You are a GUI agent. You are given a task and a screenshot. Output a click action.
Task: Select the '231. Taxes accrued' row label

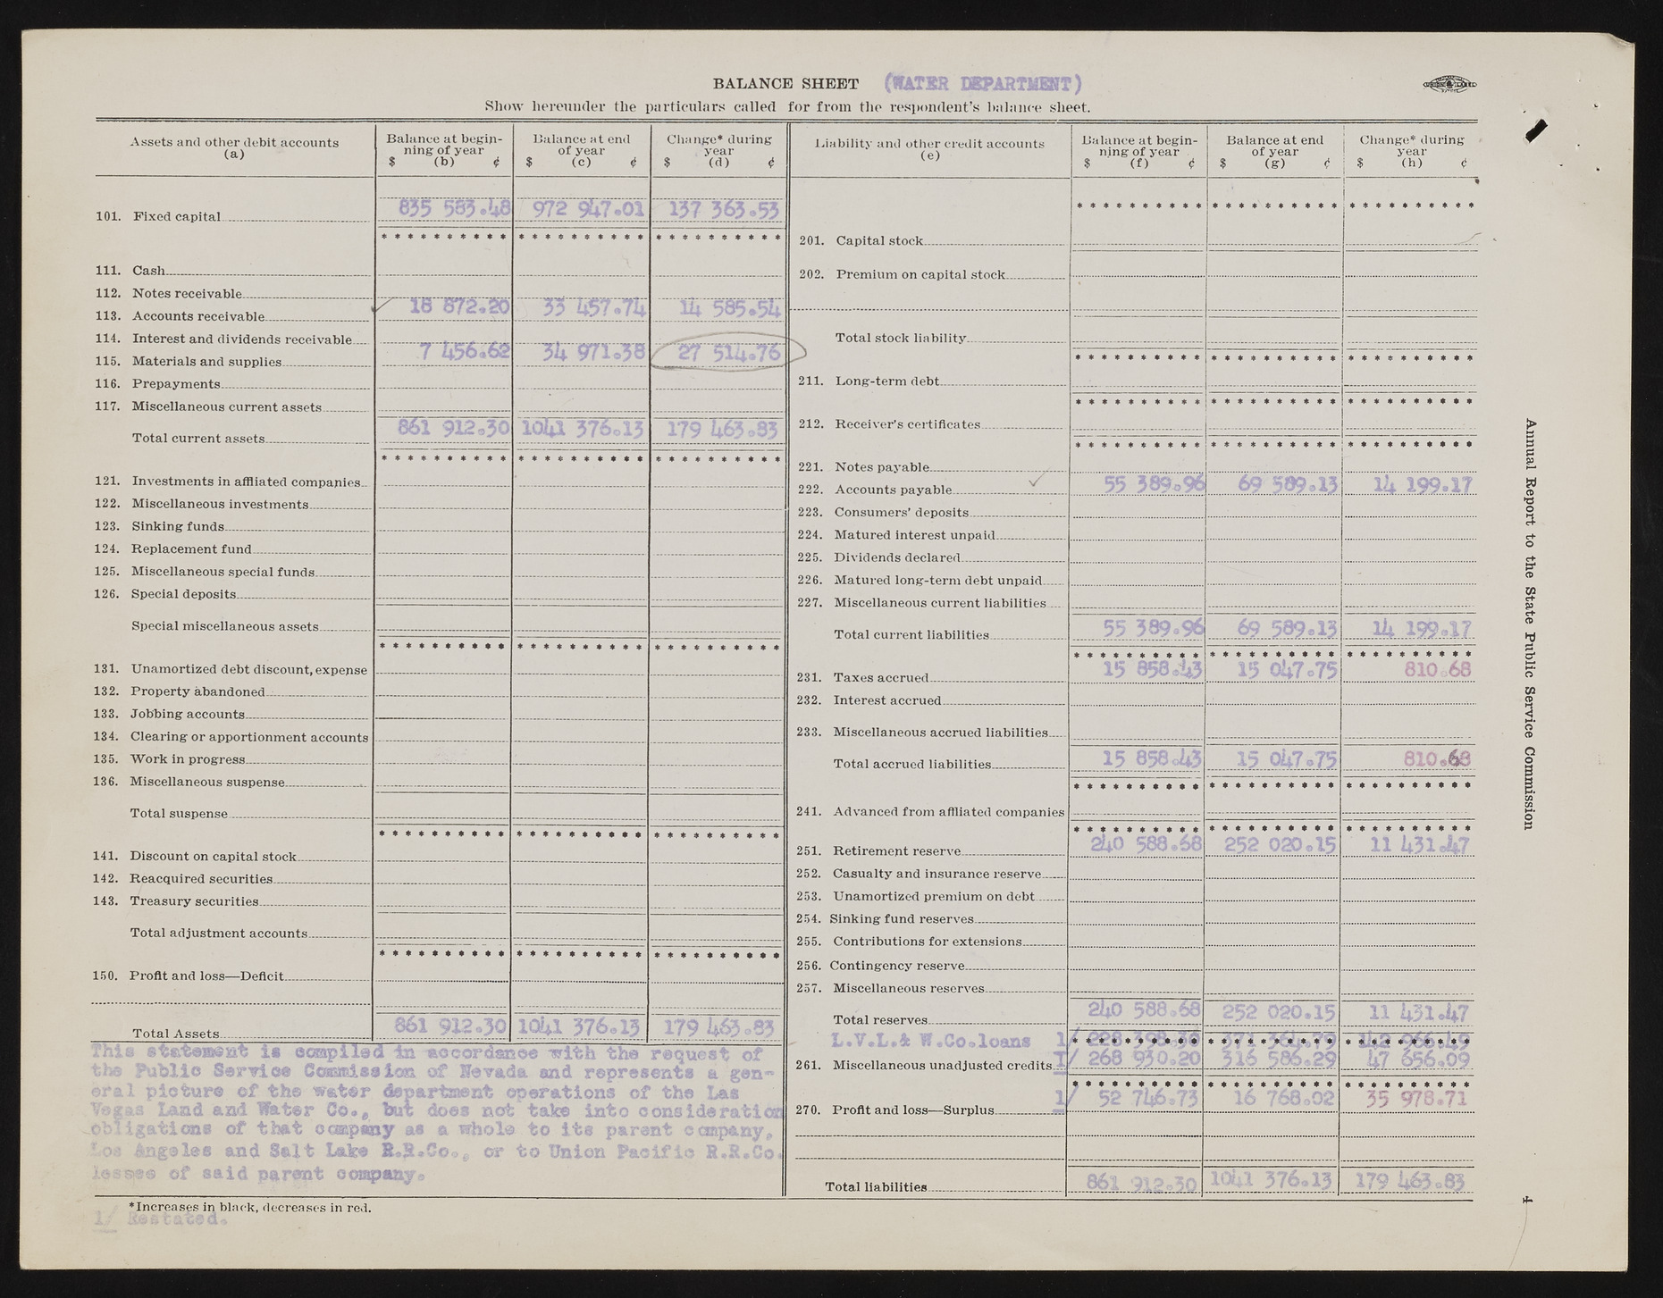tap(862, 678)
